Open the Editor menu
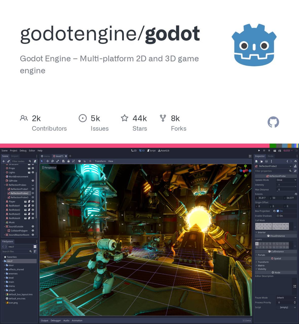The height and width of the screenshot is (324, 299). point(32,151)
